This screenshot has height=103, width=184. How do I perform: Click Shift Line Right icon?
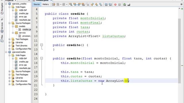tap(110, 5)
